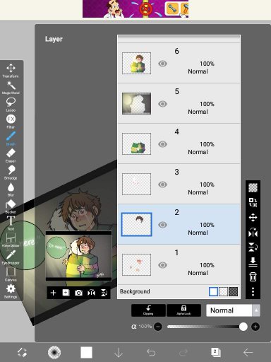This screenshot has width=271, height=362.
Task: Select layer 5 in the list
Action: click(x=179, y=103)
